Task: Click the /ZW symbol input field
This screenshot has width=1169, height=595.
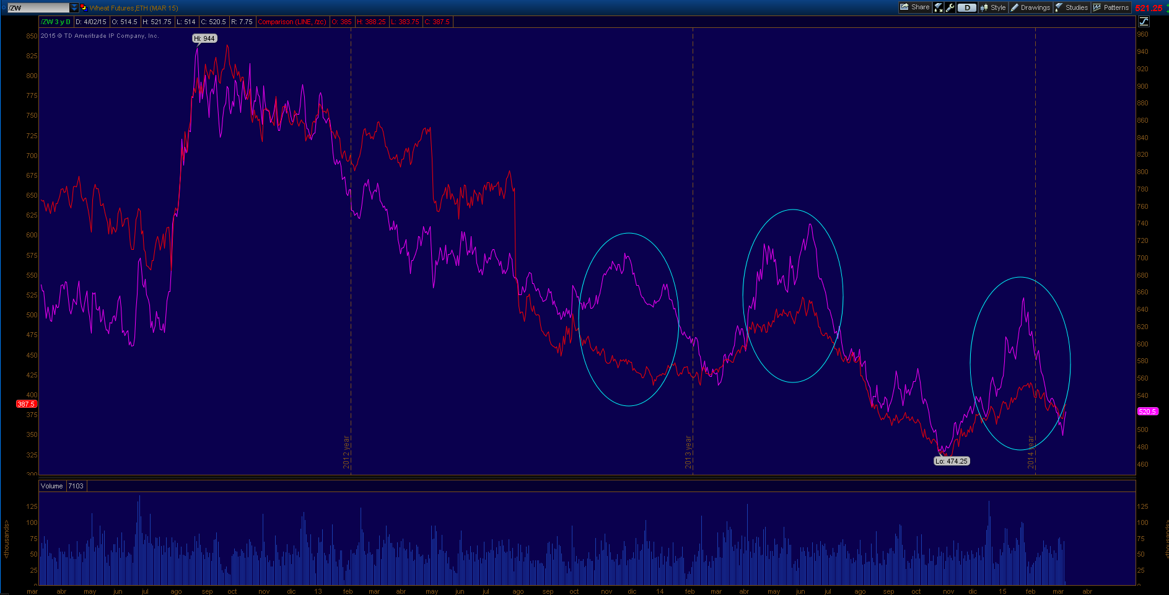Action: pos(38,8)
